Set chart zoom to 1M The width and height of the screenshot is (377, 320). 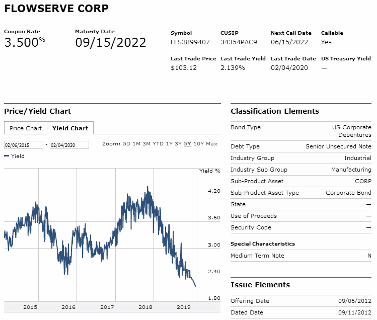click(136, 144)
